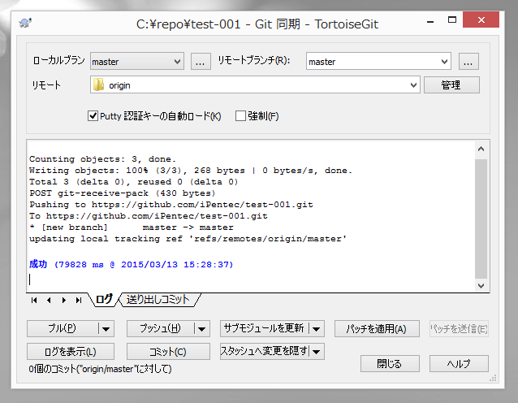Click the 閉じる close button
Image resolution: width=518 pixels, height=403 pixels.
[390, 364]
